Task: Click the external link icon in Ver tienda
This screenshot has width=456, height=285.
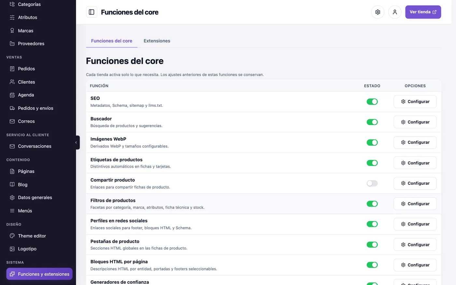Action: point(435,12)
